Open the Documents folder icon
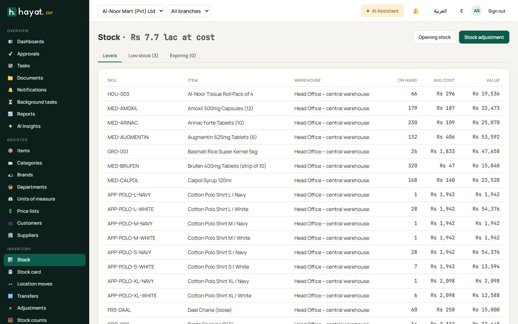The height and width of the screenshot is (324, 518). click(x=10, y=78)
